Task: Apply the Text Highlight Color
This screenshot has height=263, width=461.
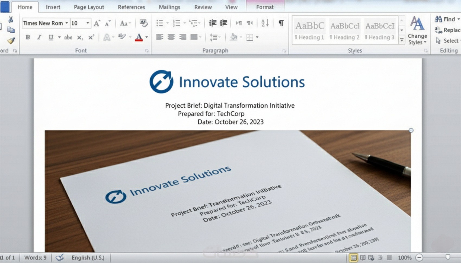Action: 122,37
